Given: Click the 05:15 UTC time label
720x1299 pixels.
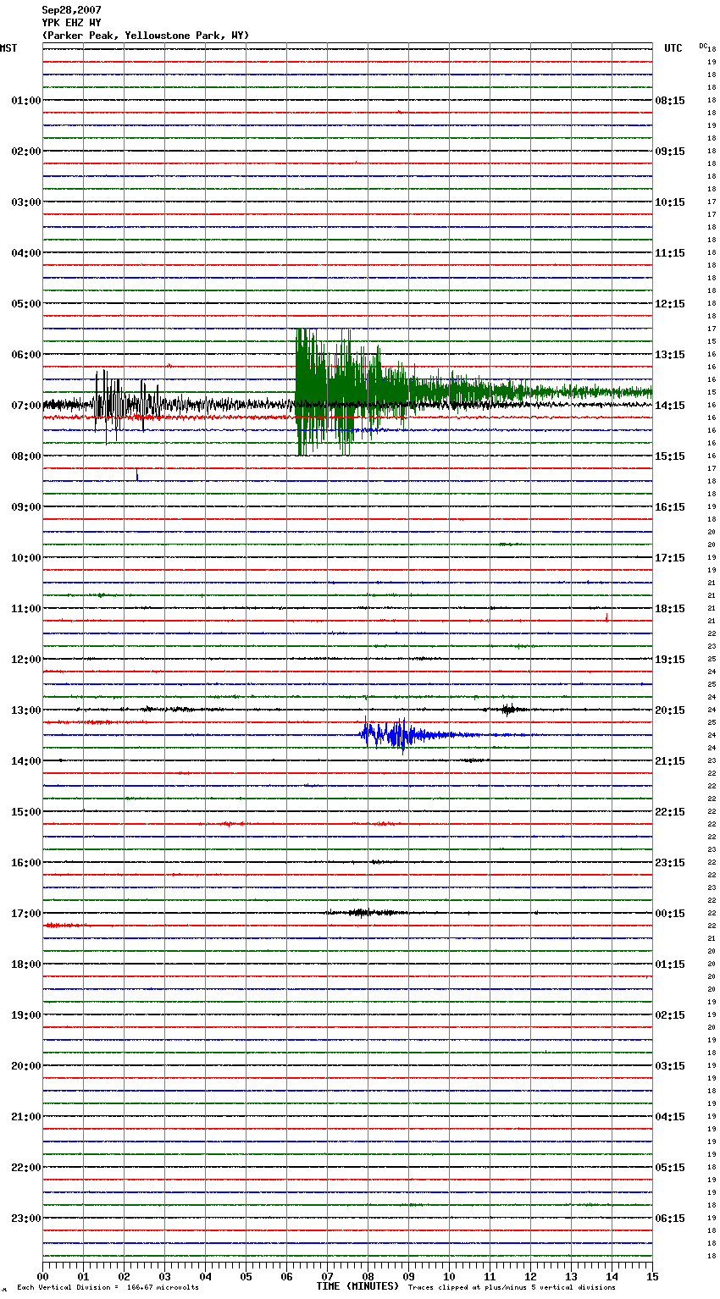Looking at the screenshot, I should click(670, 1168).
